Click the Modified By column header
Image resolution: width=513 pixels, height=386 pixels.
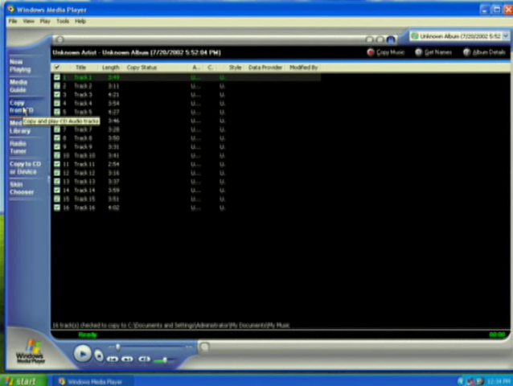[304, 68]
